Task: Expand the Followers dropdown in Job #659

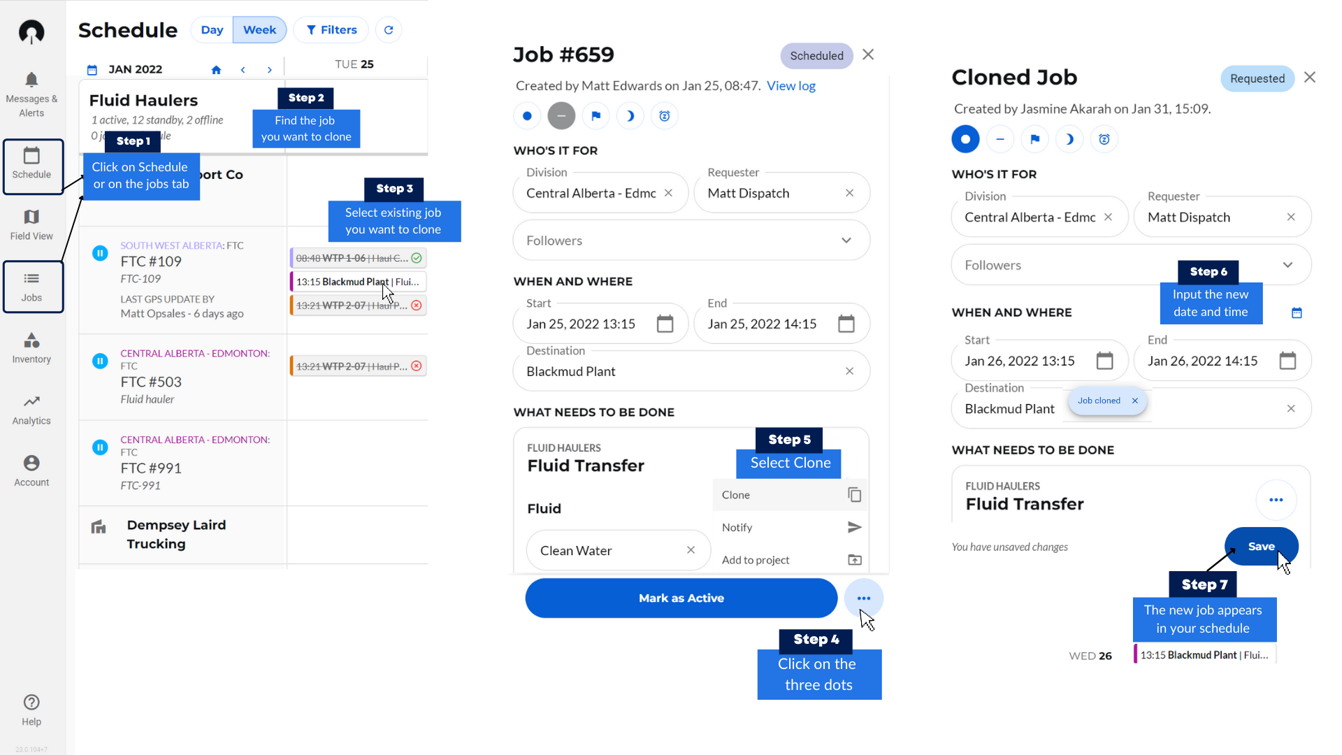Action: (x=846, y=240)
